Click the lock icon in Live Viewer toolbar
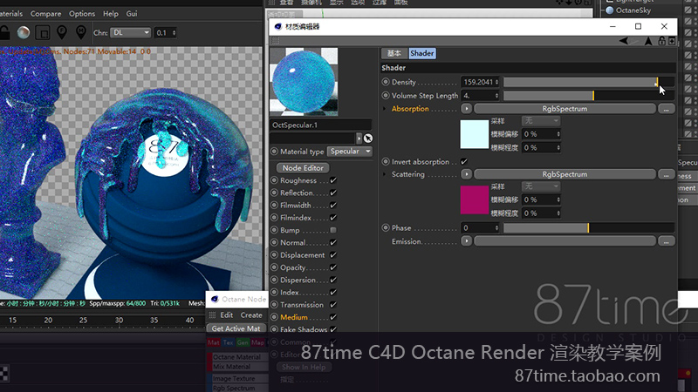 [4, 32]
